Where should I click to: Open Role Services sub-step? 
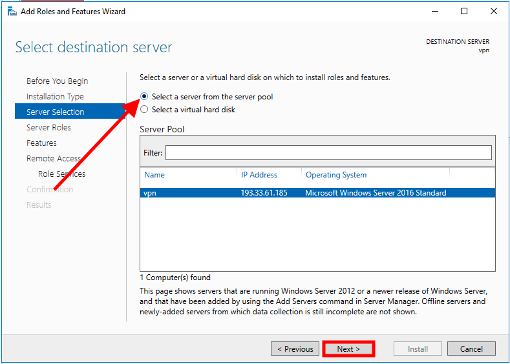tap(61, 174)
